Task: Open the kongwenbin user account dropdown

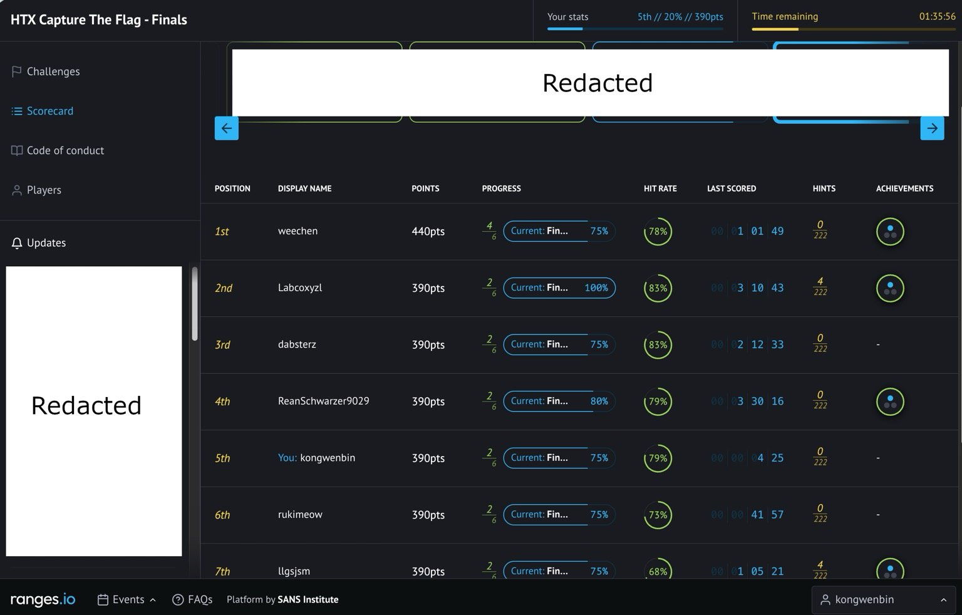Action: tap(883, 600)
